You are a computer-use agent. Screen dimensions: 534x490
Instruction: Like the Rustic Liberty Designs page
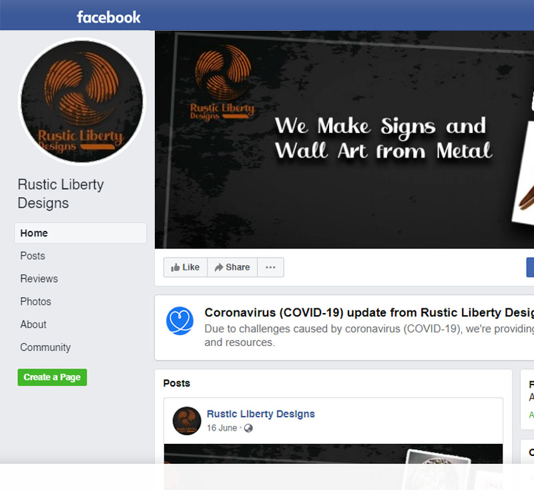pyautogui.click(x=185, y=267)
